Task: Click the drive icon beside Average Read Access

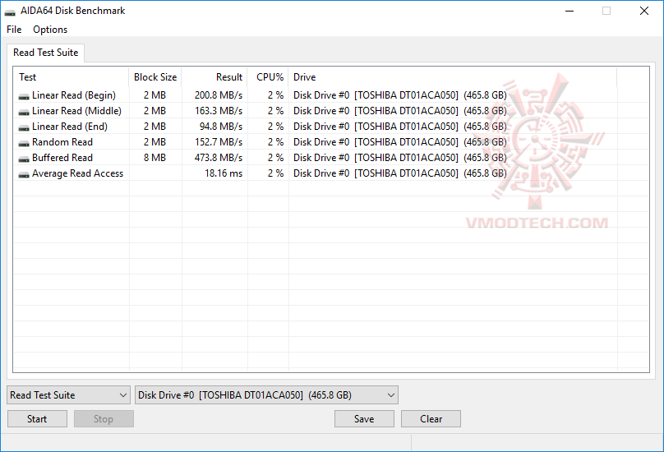Action: 24,175
